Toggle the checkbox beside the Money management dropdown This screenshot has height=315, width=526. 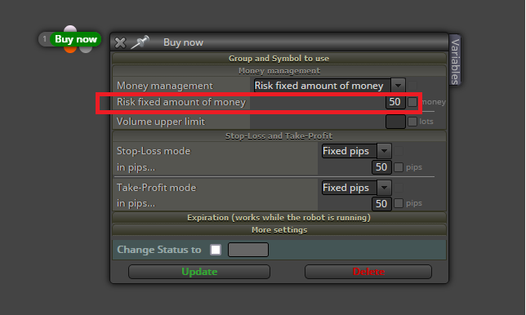pyautogui.click(x=412, y=86)
